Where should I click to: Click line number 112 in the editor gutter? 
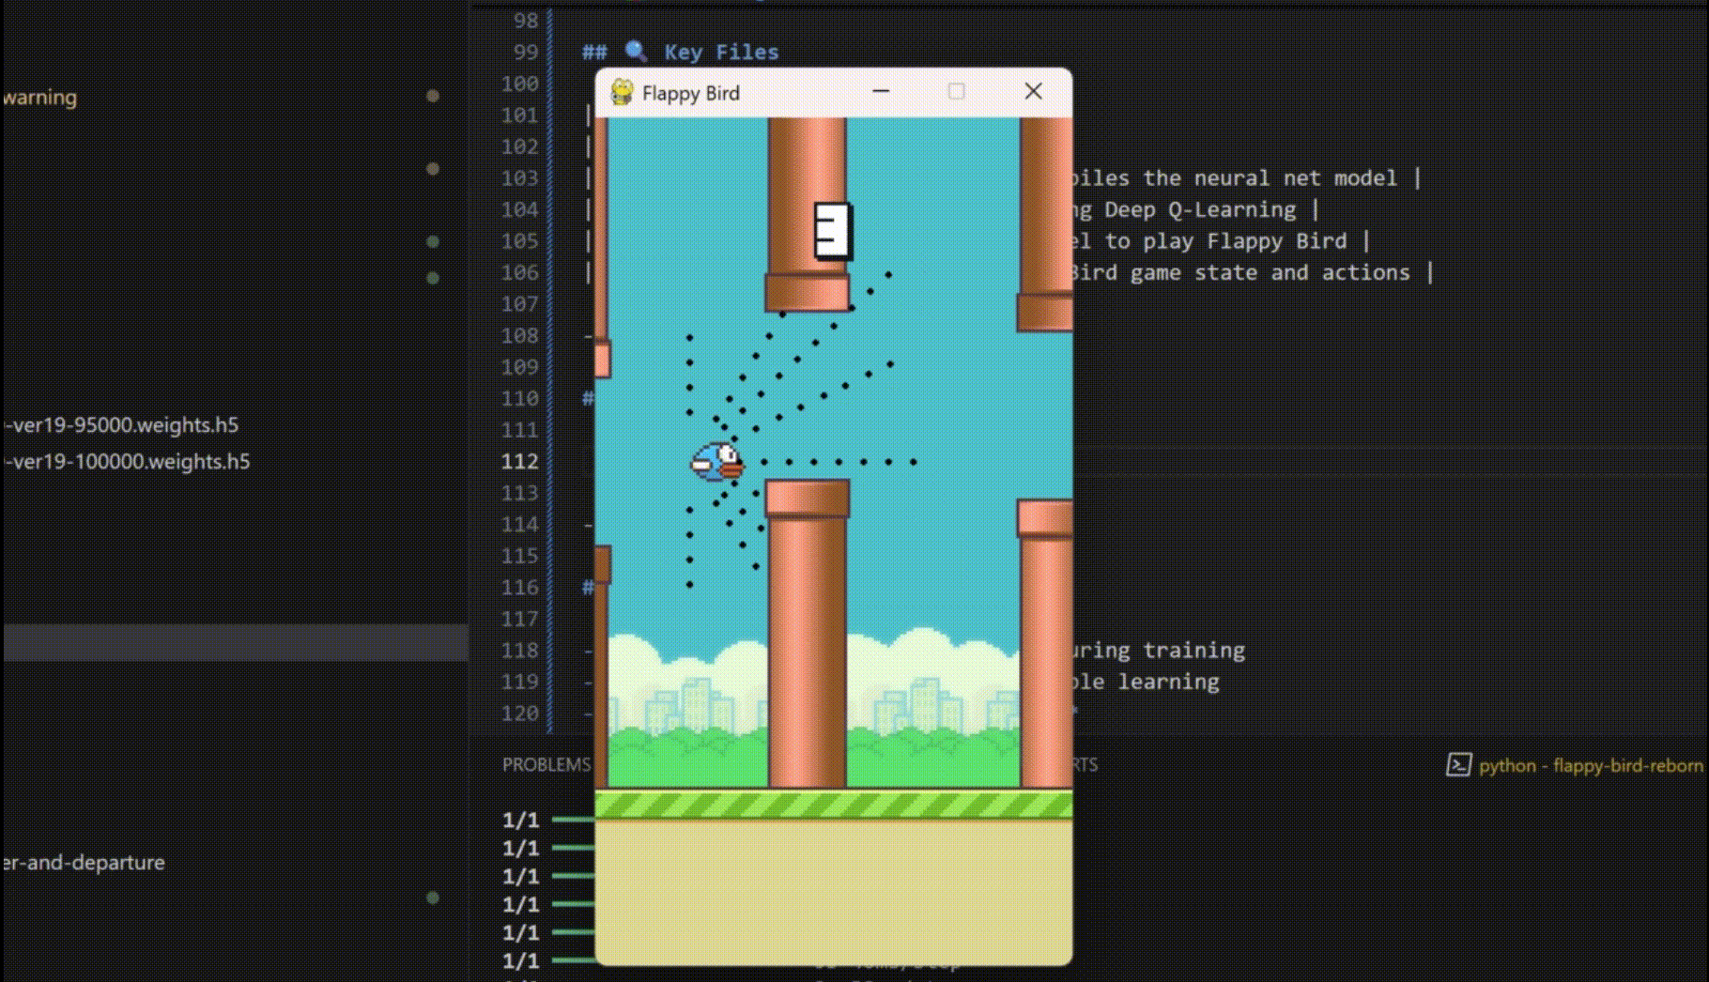pyautogui.click(x=518, y=462)
